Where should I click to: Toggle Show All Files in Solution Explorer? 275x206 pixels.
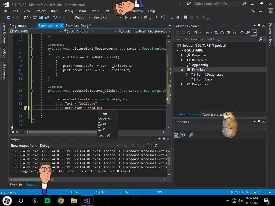(234, 32)
